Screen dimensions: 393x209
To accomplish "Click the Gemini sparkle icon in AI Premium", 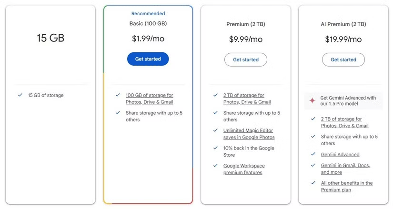I will pyautogui.click(x=312, y=101).
